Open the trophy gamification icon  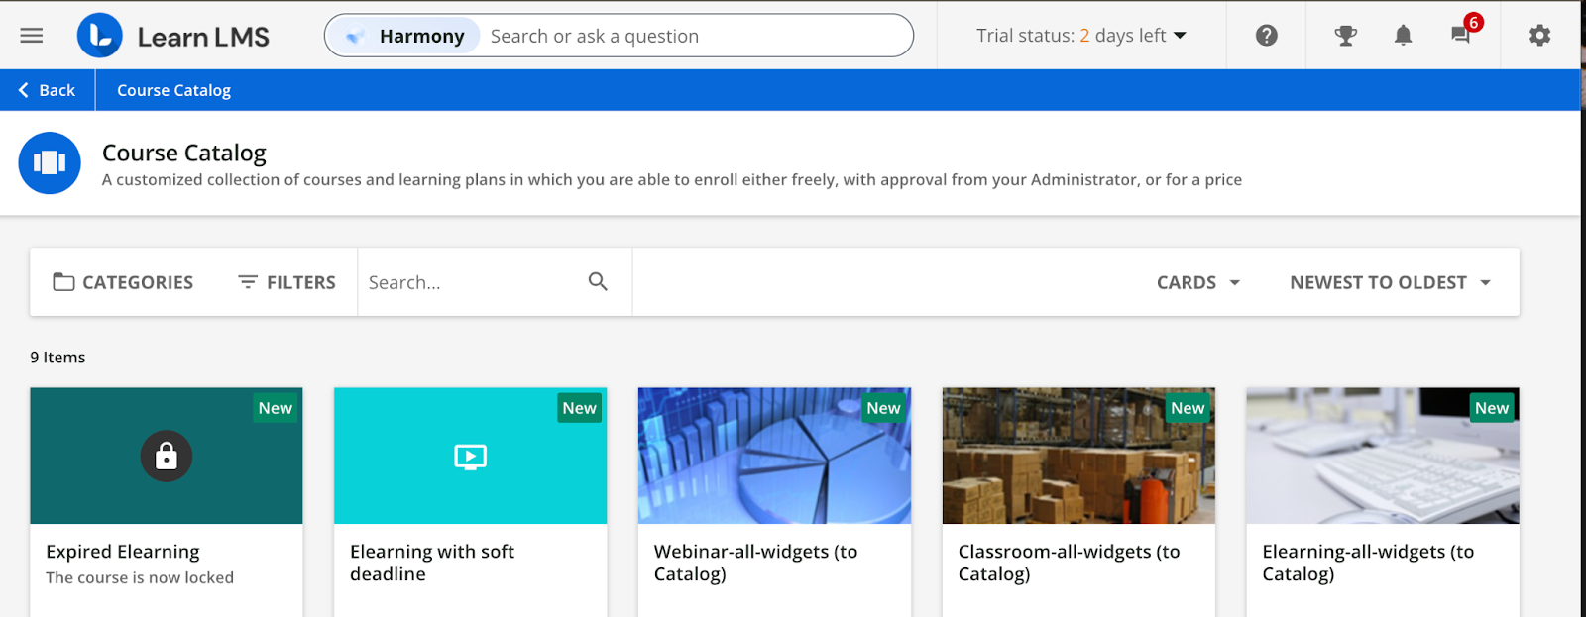pos(1345,36)
